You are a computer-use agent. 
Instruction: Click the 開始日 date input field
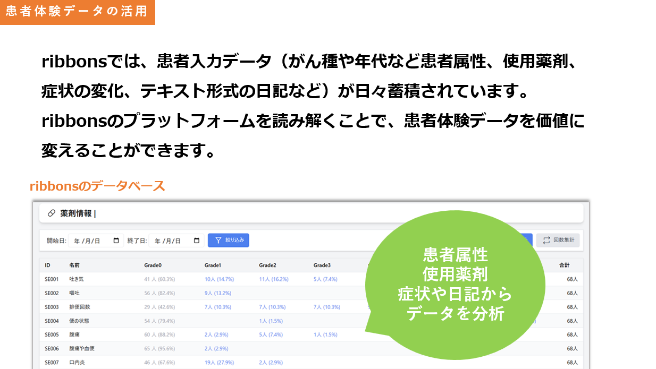point(90,241)
